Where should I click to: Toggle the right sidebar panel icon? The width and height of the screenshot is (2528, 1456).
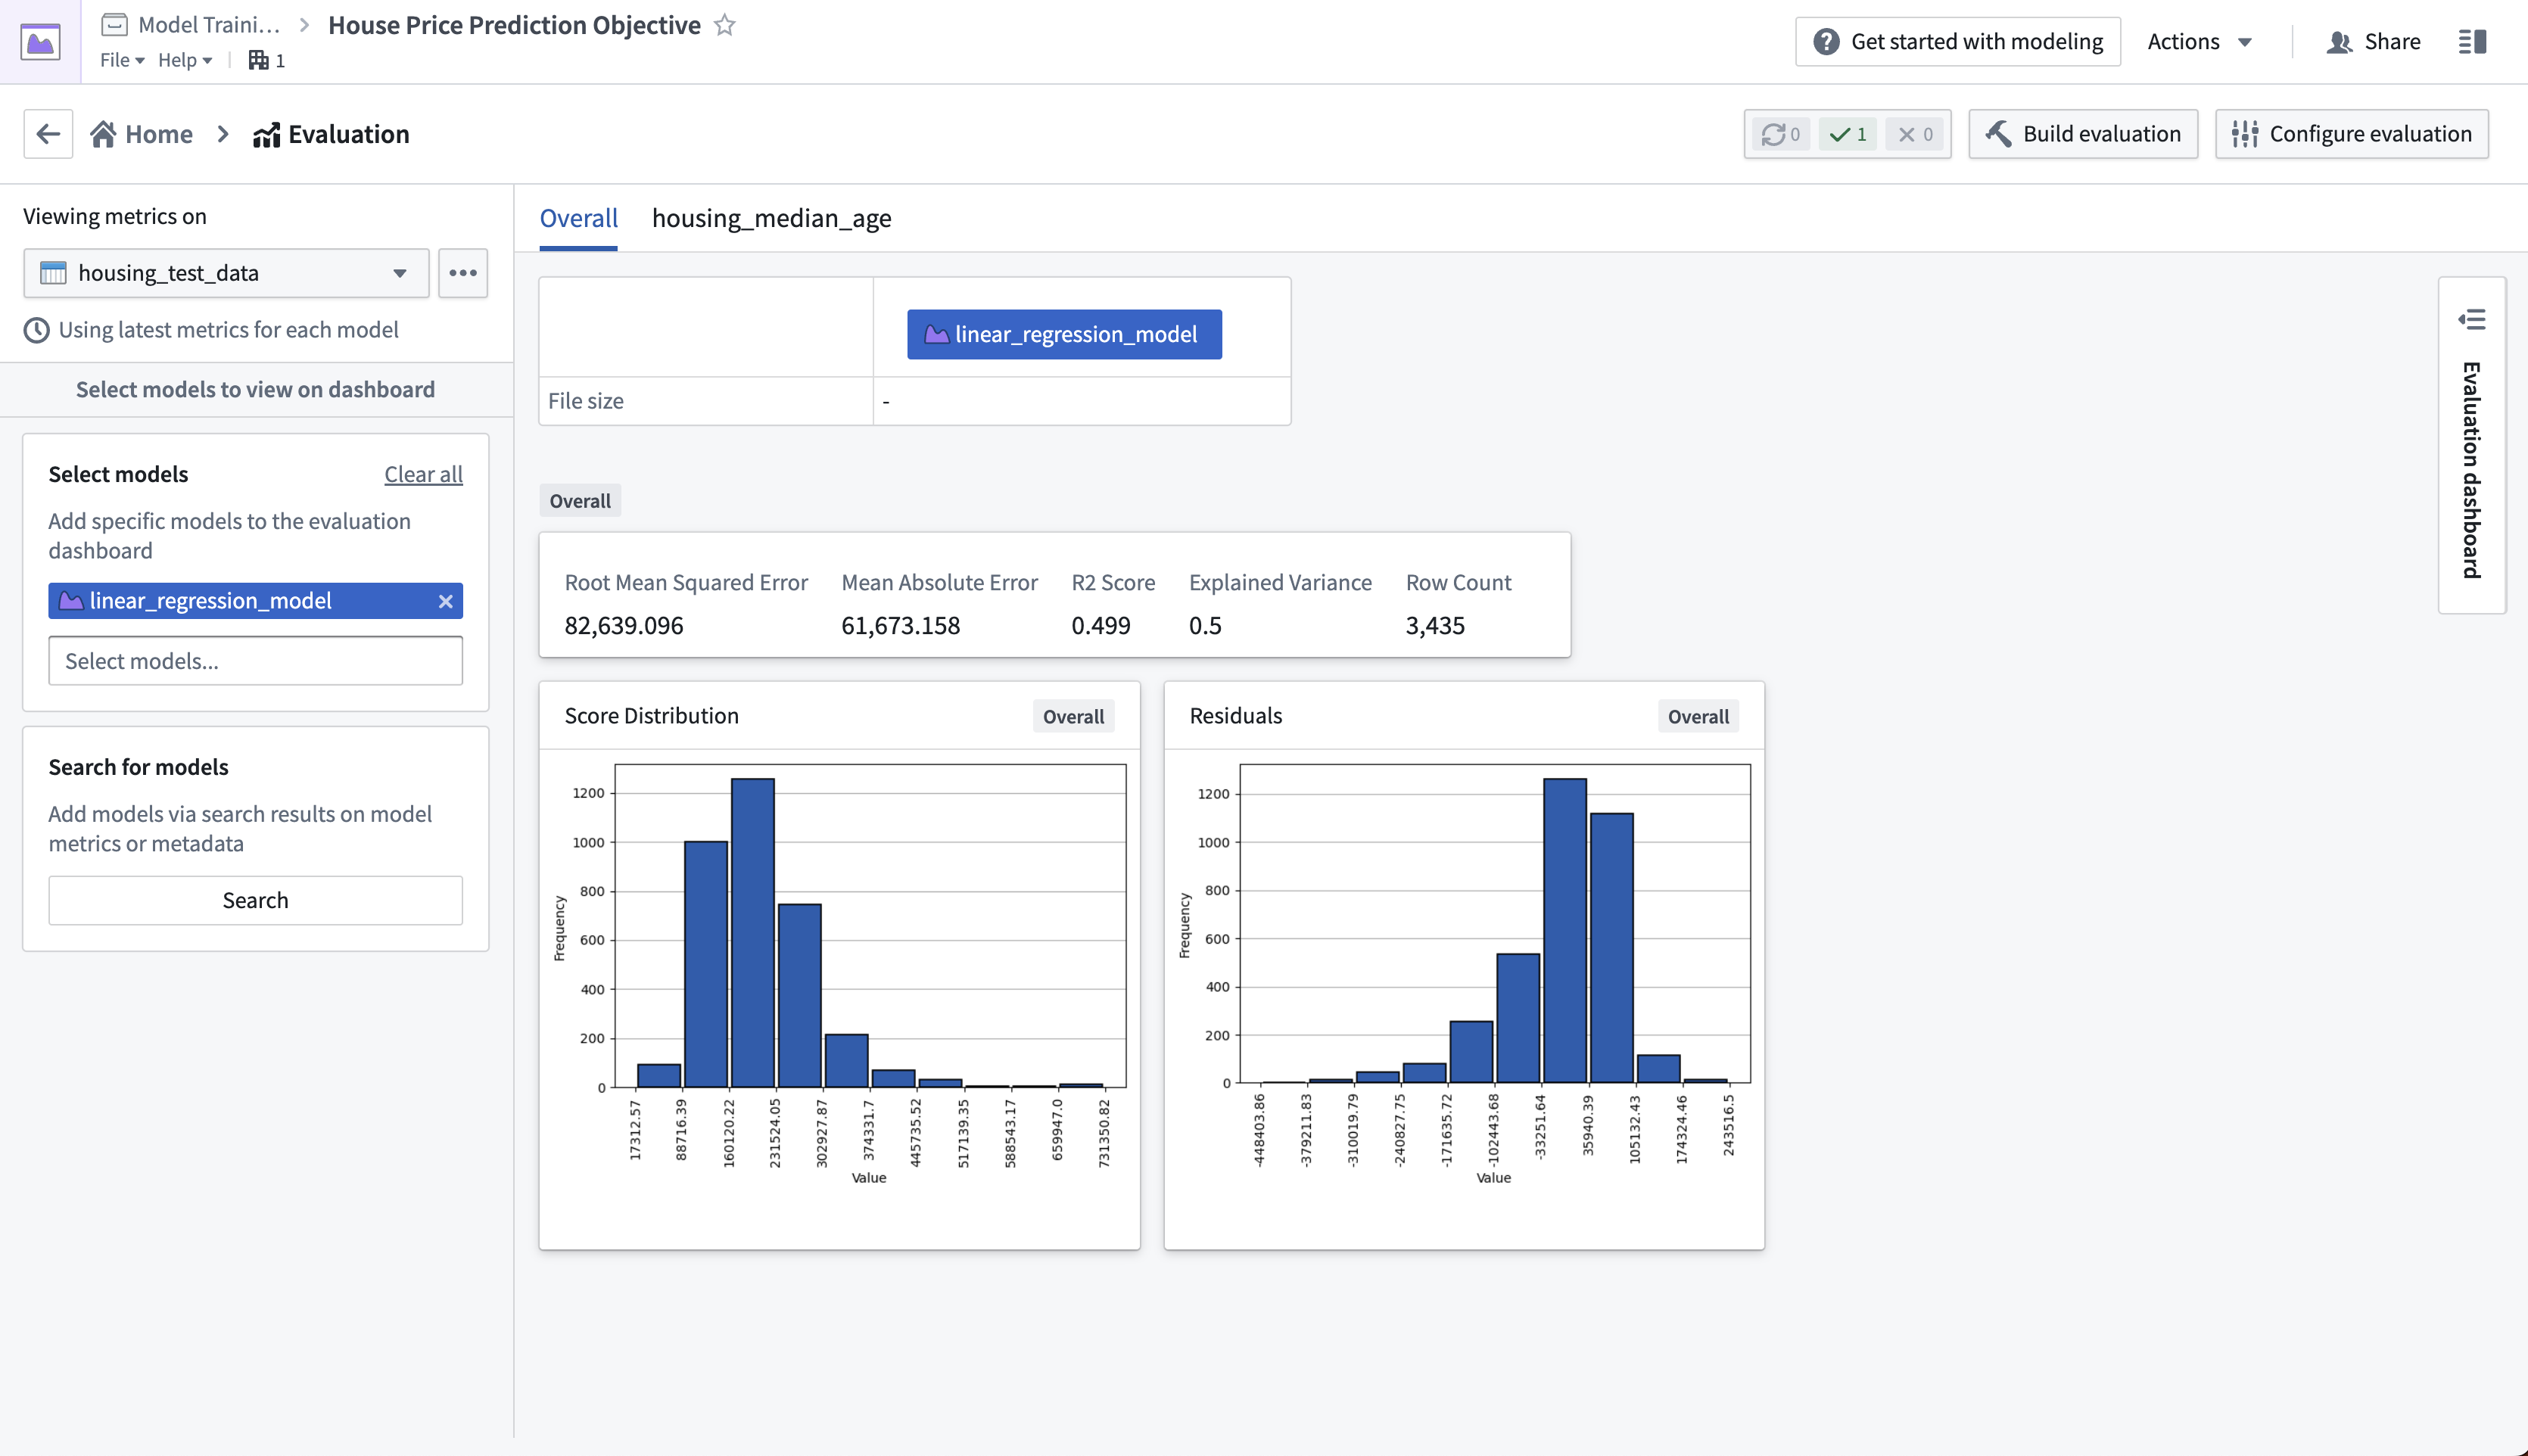pyautogui.click(x=2473, y=41)
